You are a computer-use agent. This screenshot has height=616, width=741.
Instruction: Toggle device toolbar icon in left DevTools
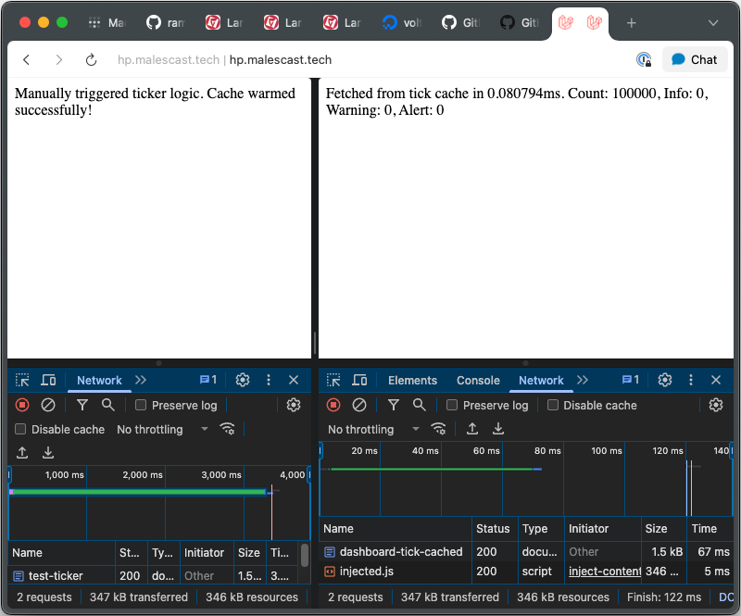pyautogui.click(x=48, y=380)
